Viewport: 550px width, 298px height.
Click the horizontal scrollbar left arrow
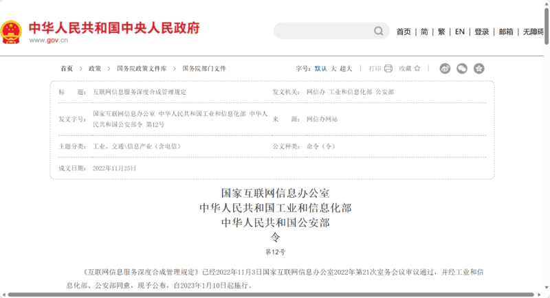click(3, 295)
